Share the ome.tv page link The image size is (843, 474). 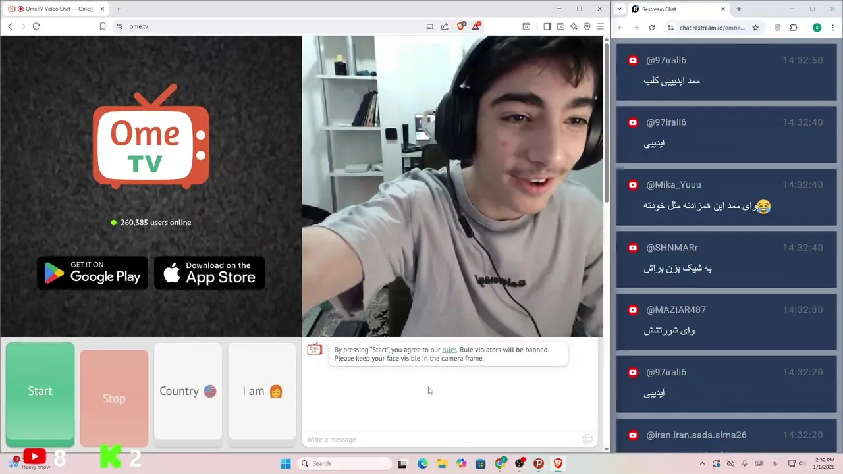445,26
